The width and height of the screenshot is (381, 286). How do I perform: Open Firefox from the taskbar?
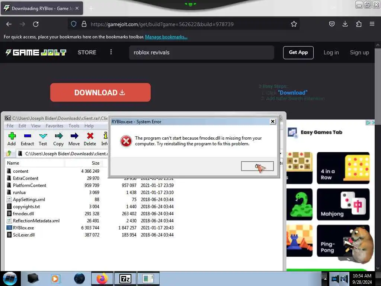tap(102, 279)
